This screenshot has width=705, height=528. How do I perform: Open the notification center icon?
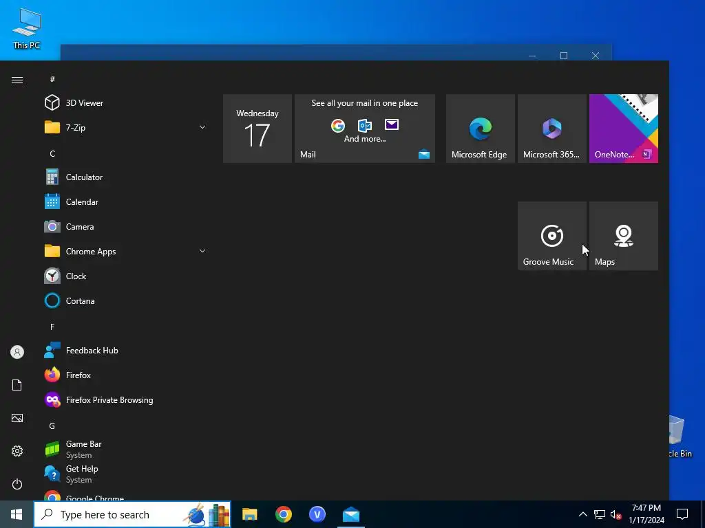pyautogui.click(x=682, y=514)
